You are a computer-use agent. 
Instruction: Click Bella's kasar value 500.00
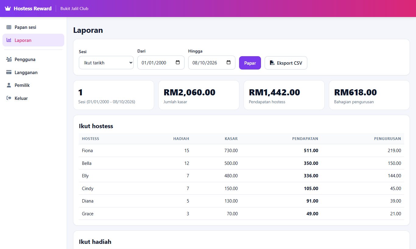(231, 163)
